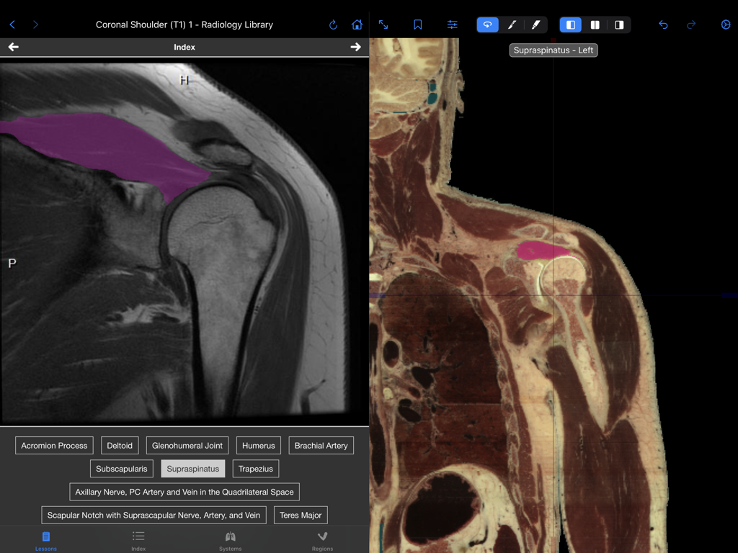Expand view to full screen
Viewport: 738px width, 553px height.
(383, 24)
